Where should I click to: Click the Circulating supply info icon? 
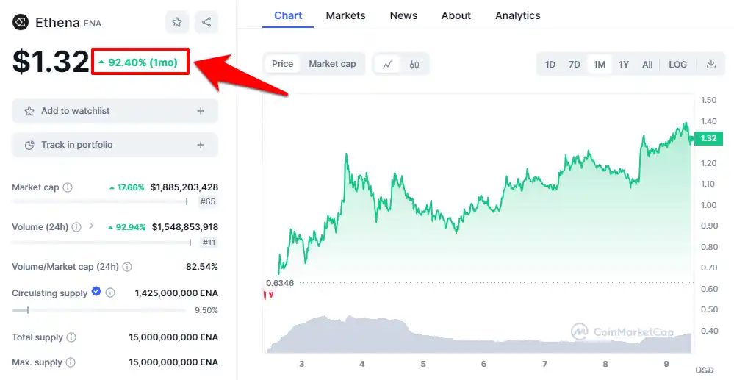[110, 293]
